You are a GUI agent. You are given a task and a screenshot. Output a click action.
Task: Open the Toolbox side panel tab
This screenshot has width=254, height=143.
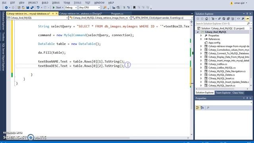click(3, 37)
